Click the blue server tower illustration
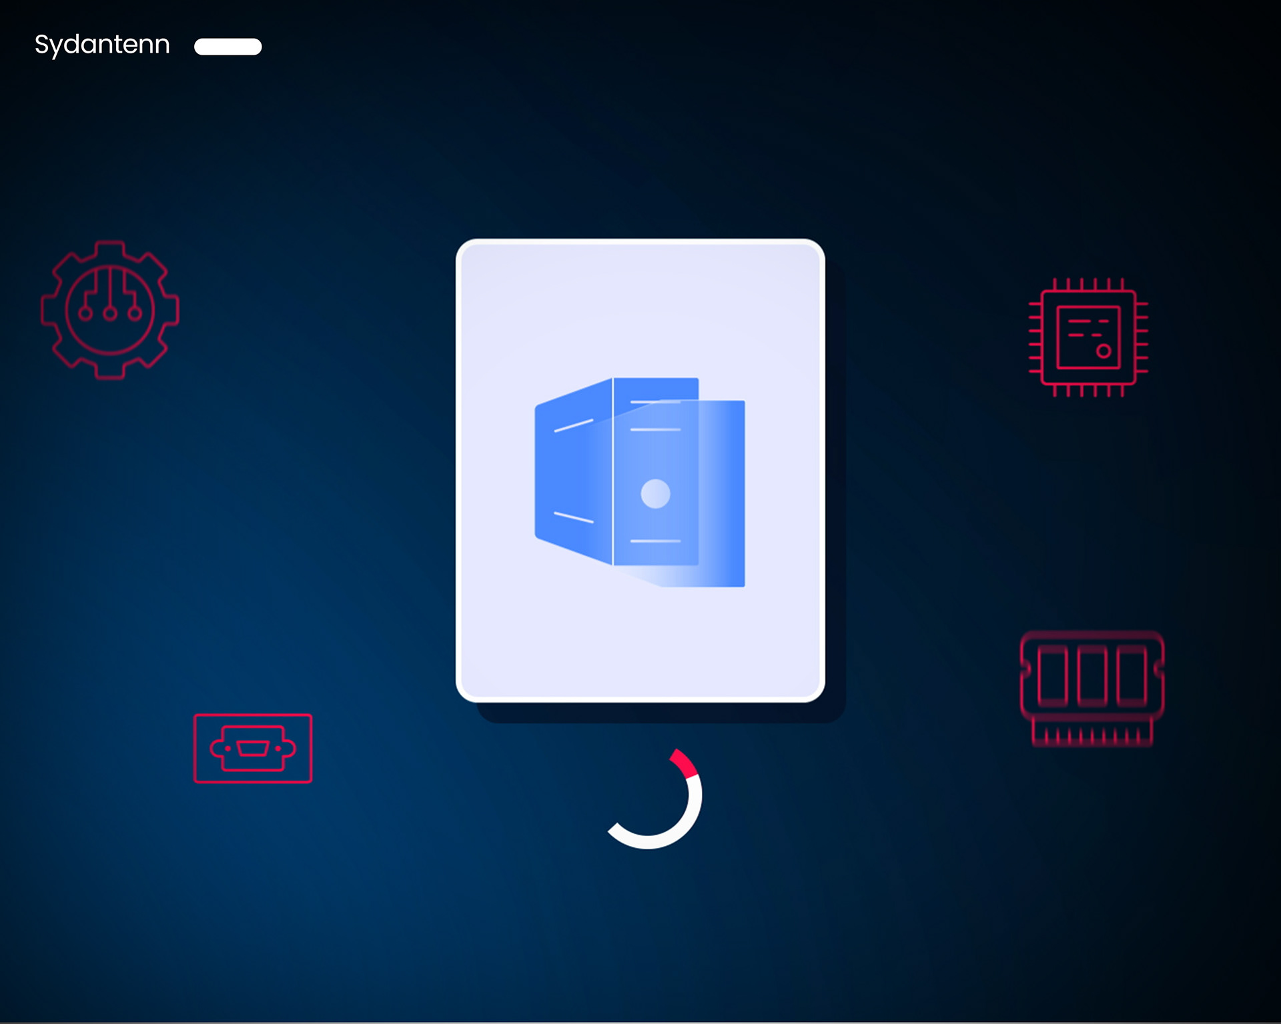The width and height of the screenshot is (1281, 1024). pyautogui.click(x=639, y=481)
